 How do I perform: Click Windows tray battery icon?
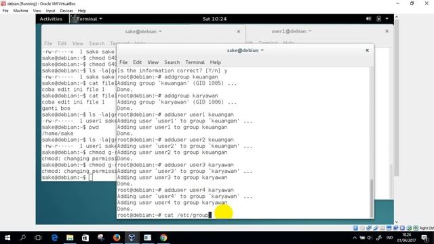pos(362,238)
